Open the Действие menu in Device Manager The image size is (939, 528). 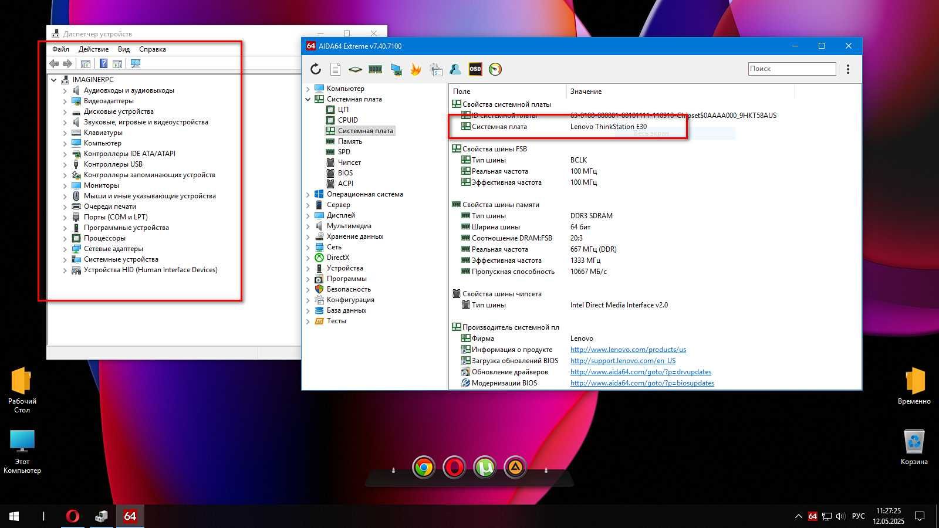click(93, 49)
